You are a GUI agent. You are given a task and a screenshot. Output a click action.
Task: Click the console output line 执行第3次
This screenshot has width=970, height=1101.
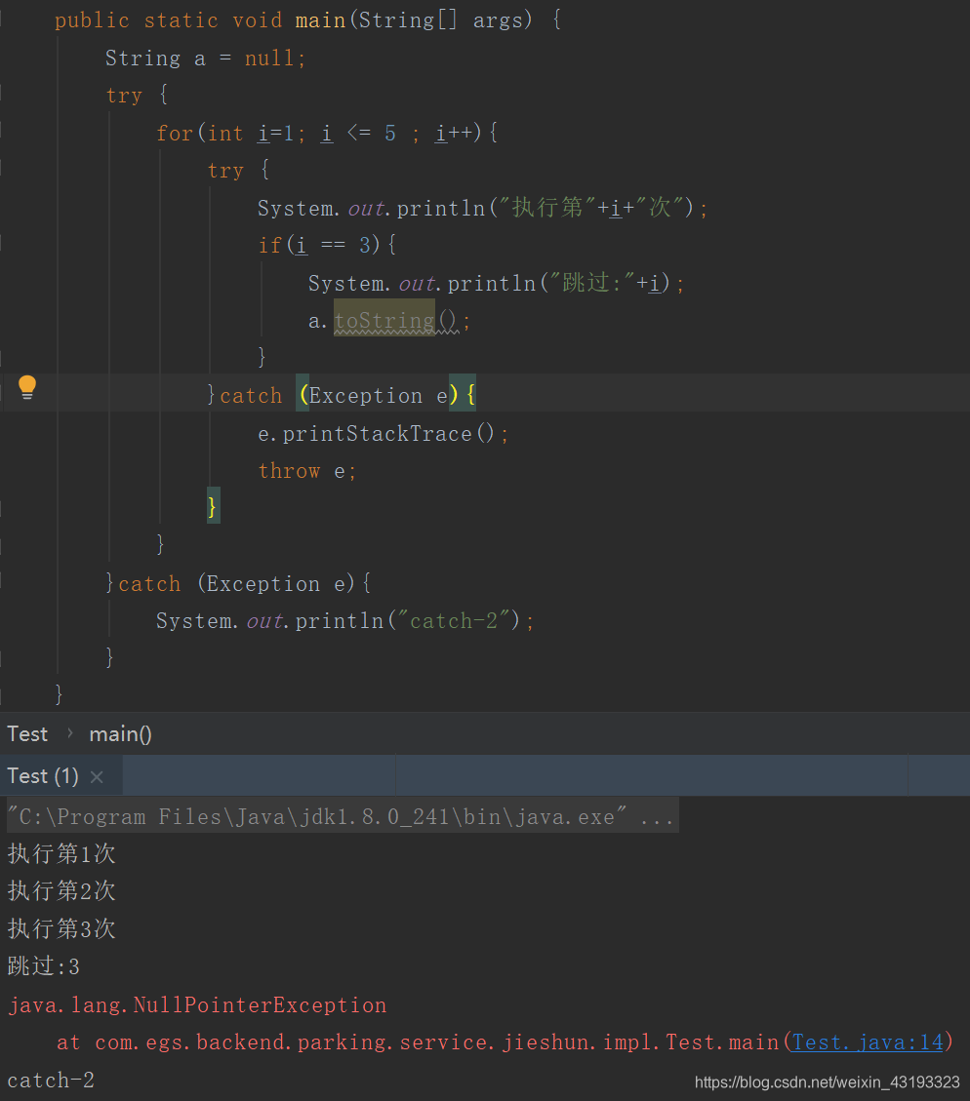pyautogui.click(x=61, y=929)
